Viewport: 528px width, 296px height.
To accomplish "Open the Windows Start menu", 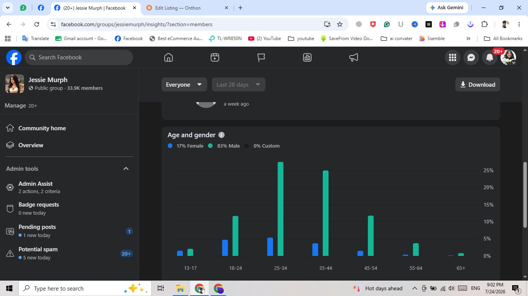I will pos(9,288).
